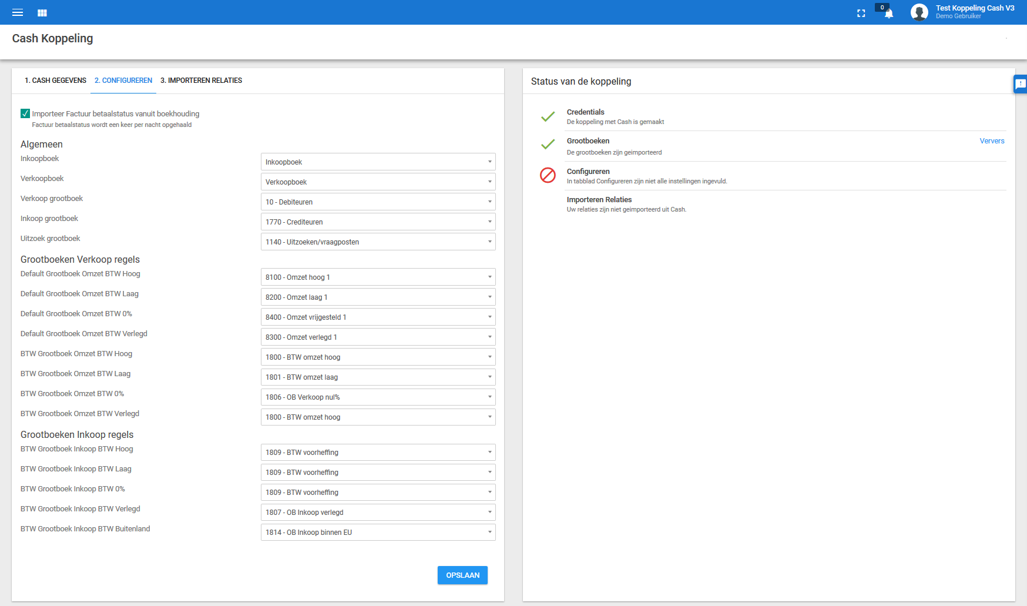The image size is (1027, 606).
Task: Click the Algemeen section heading
Action: (41, 144)
